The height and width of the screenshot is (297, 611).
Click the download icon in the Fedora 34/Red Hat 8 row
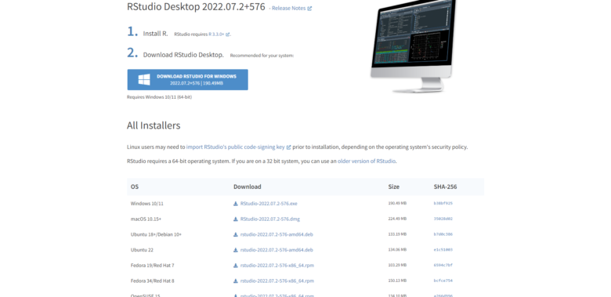tap(235, 281)
